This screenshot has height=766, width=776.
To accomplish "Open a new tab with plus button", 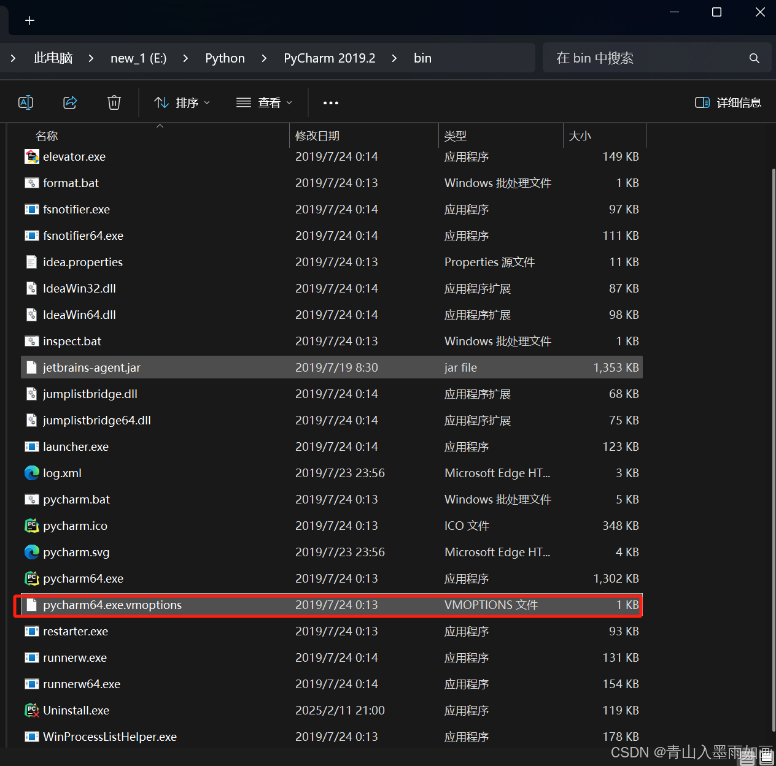I will click(29, 21).
